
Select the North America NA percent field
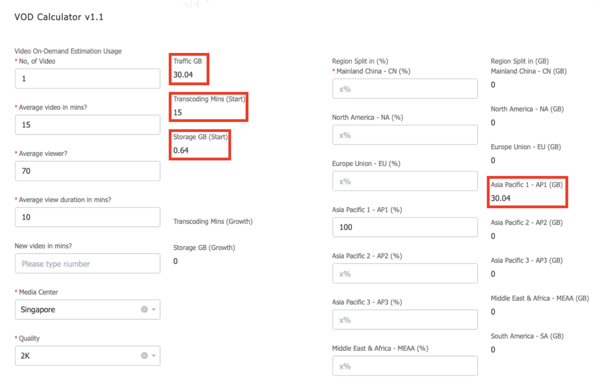tap(405, 135)
